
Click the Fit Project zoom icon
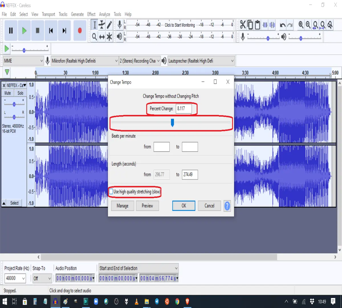click(x=323, y=25)
